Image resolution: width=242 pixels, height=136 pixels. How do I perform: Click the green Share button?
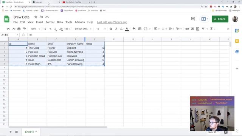click(x=220, y=19)
